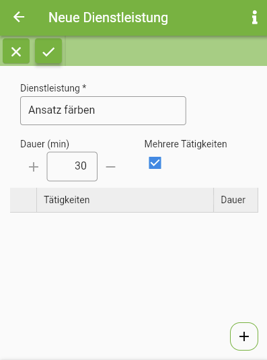Click the blank space in dark green app bar
Image resolution: width=267 pixels, height=360 pixels.
208,17
